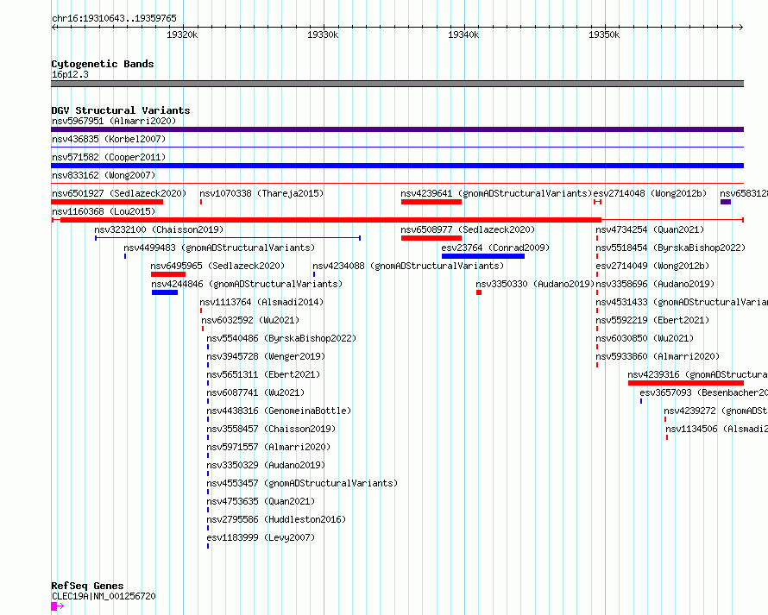The height and width of the screenshot is (615, 768).
Task: Click nsv571582 (Cooper2011) label
Action: 109,157
